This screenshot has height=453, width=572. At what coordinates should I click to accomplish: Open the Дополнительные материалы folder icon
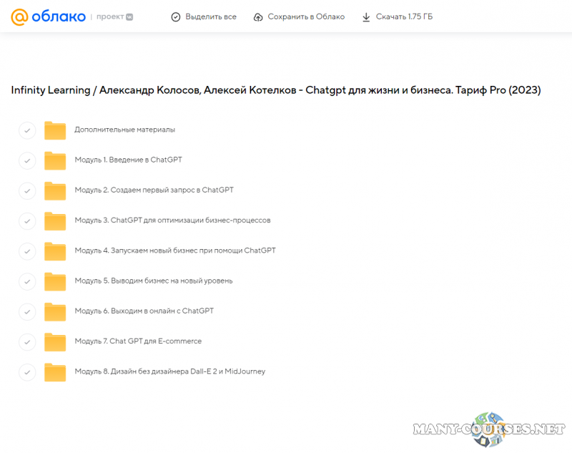[x=55, y=130]
